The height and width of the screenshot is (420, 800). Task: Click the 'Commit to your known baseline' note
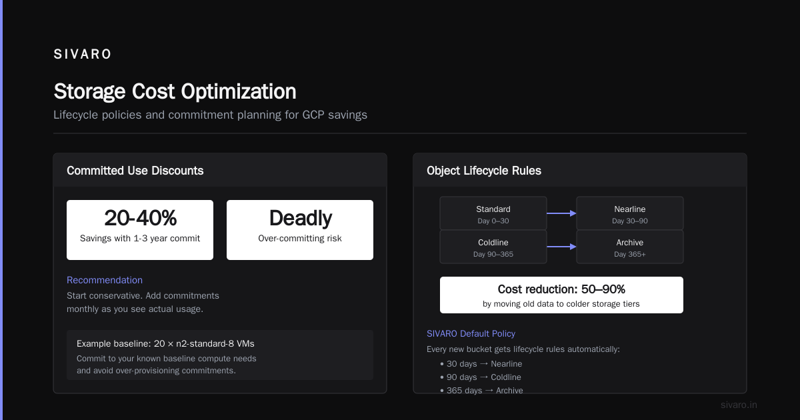[x=167, y=364]
